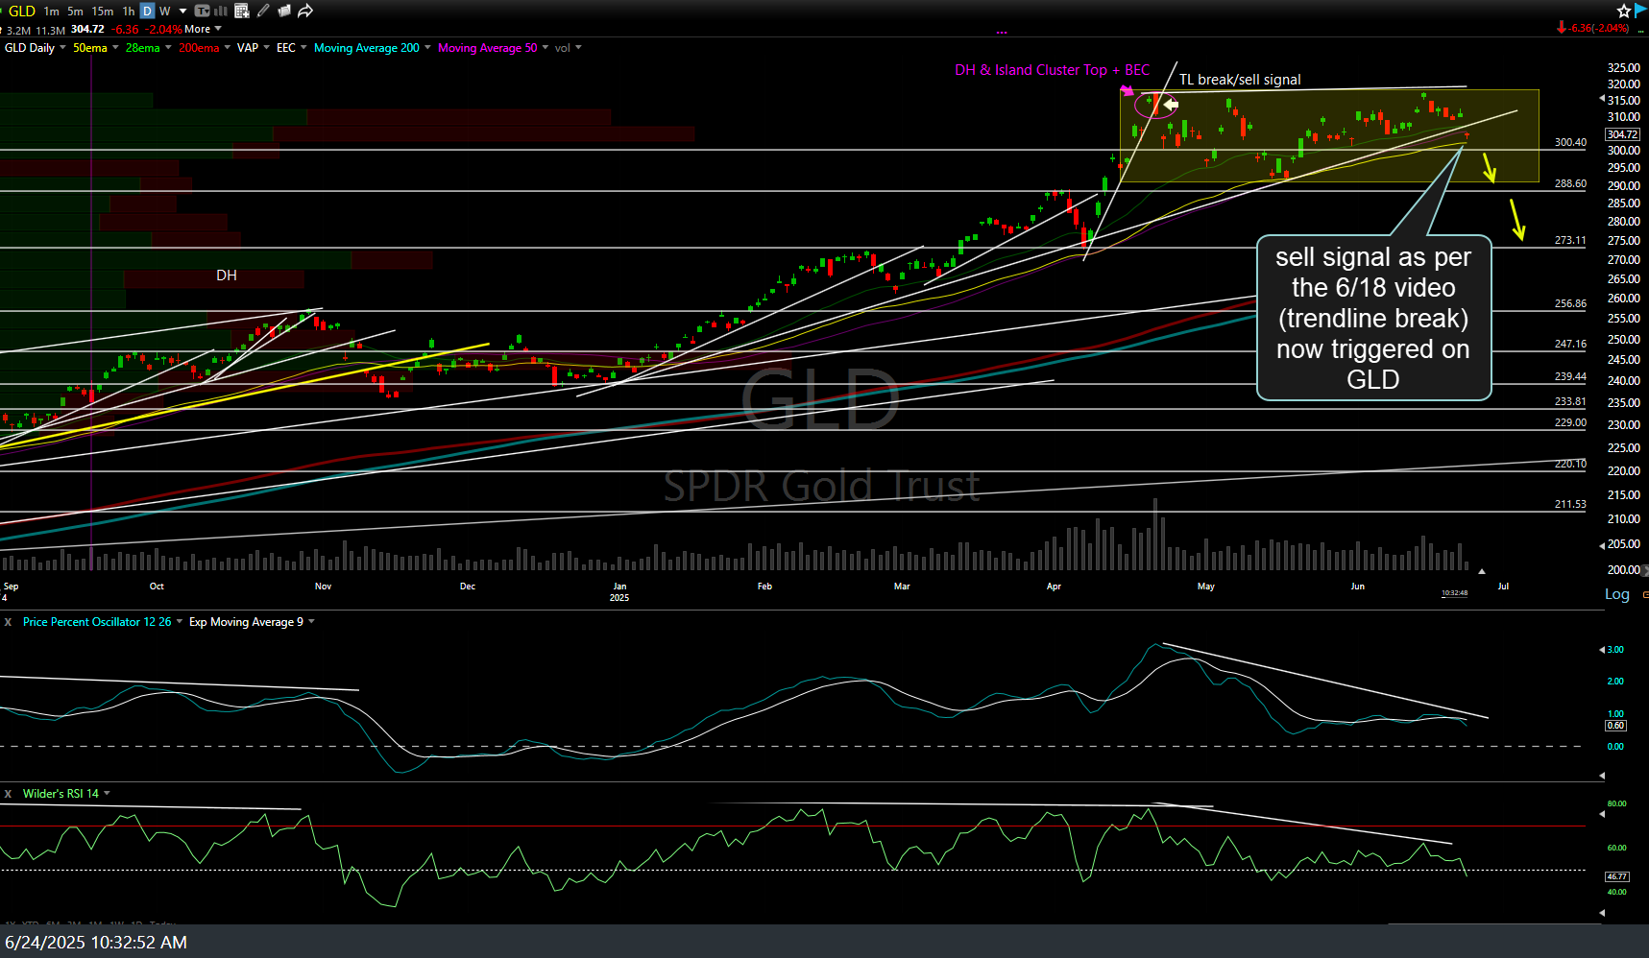1649x958 pixels.
Task: Open the bar chart type icon
Action: pyautogui.click(x=221, y=12)
